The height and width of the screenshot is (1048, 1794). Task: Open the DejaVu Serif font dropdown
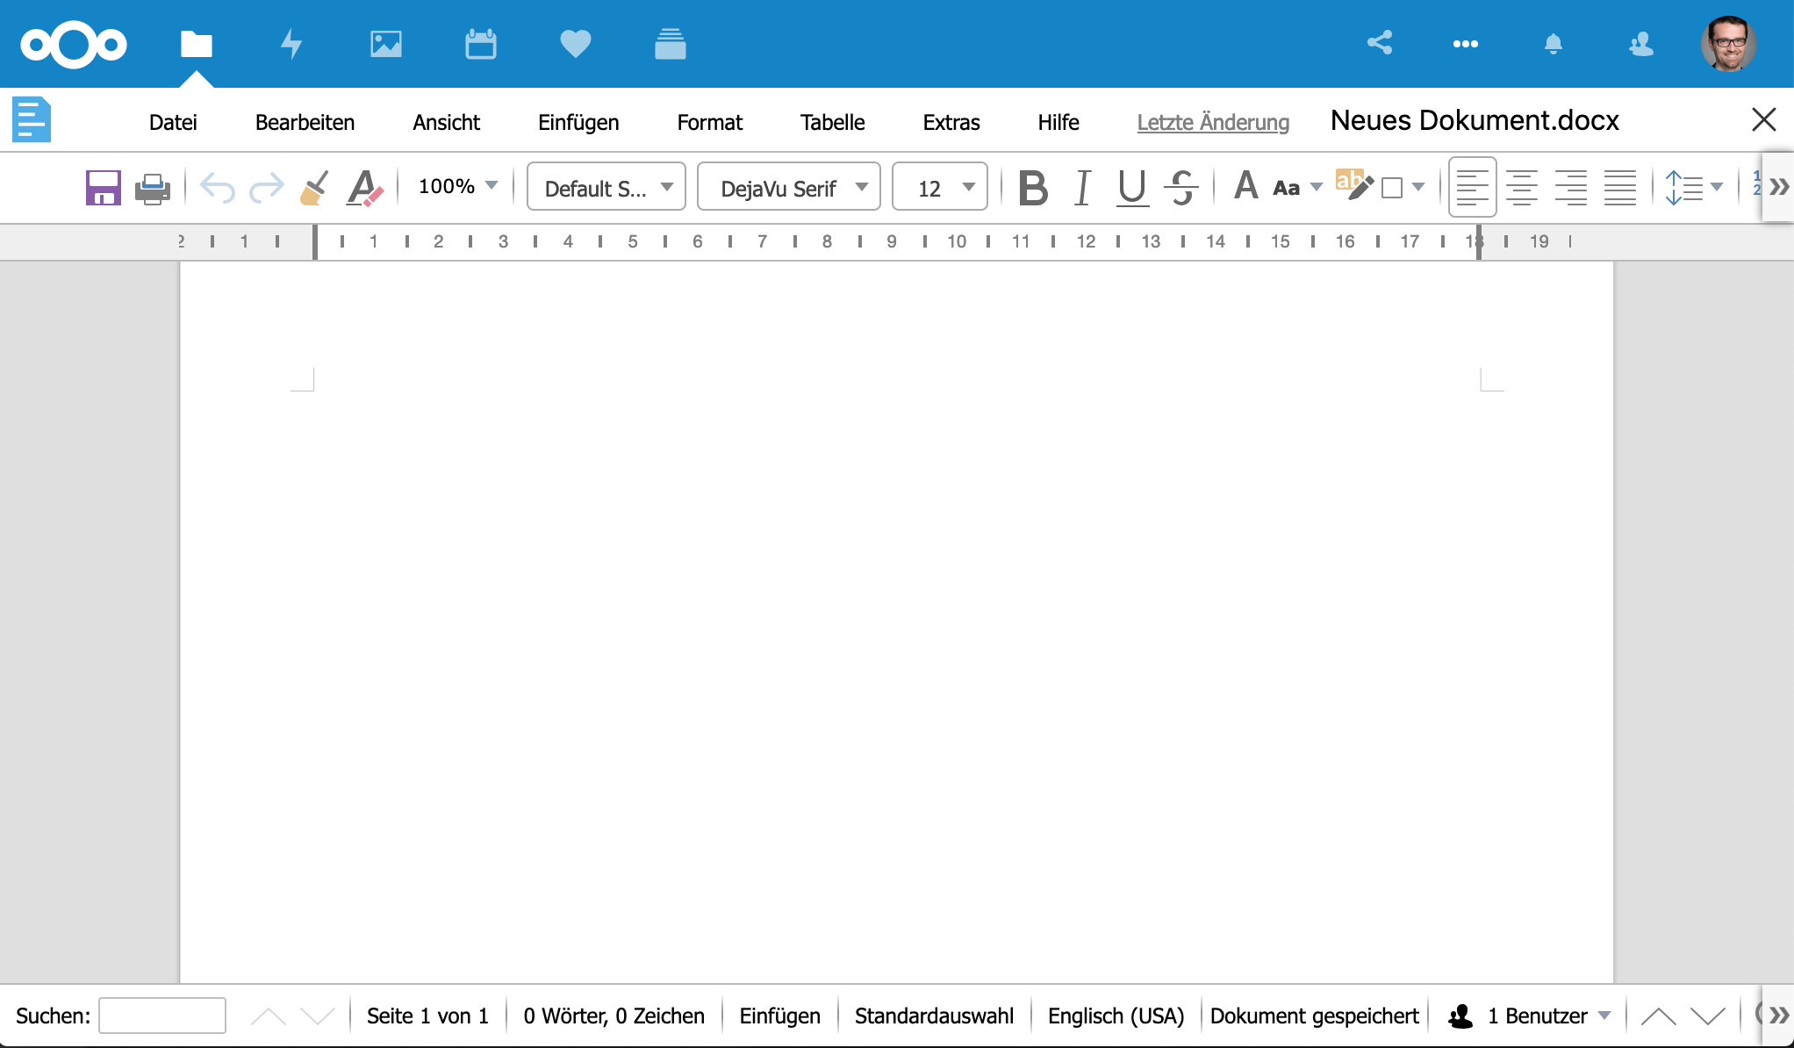(789, 188)
